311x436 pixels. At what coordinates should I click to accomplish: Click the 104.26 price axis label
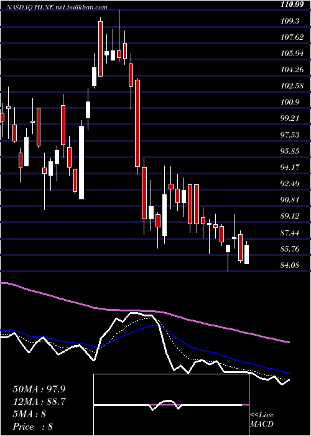point(292,70)
